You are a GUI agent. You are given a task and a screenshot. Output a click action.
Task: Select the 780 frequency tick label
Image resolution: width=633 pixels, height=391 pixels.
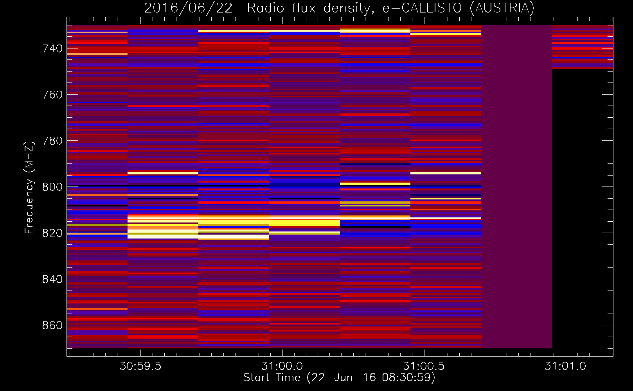point(52,141)
